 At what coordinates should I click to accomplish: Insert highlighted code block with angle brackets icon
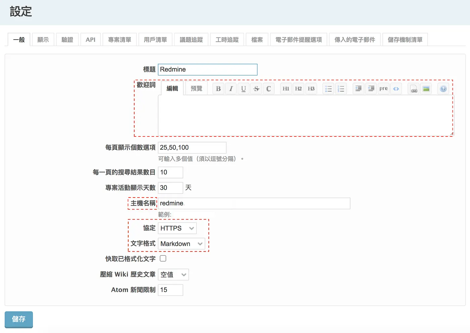click(396, 89)
